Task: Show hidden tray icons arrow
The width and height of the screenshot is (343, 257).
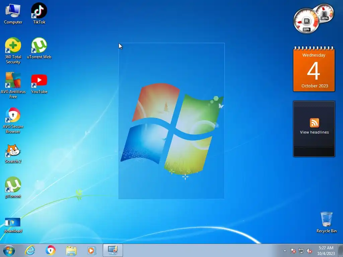Action: click(x=285, y=251)
